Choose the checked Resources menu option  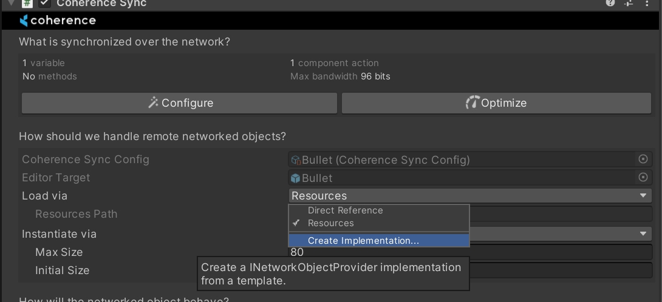pos(331,223)
